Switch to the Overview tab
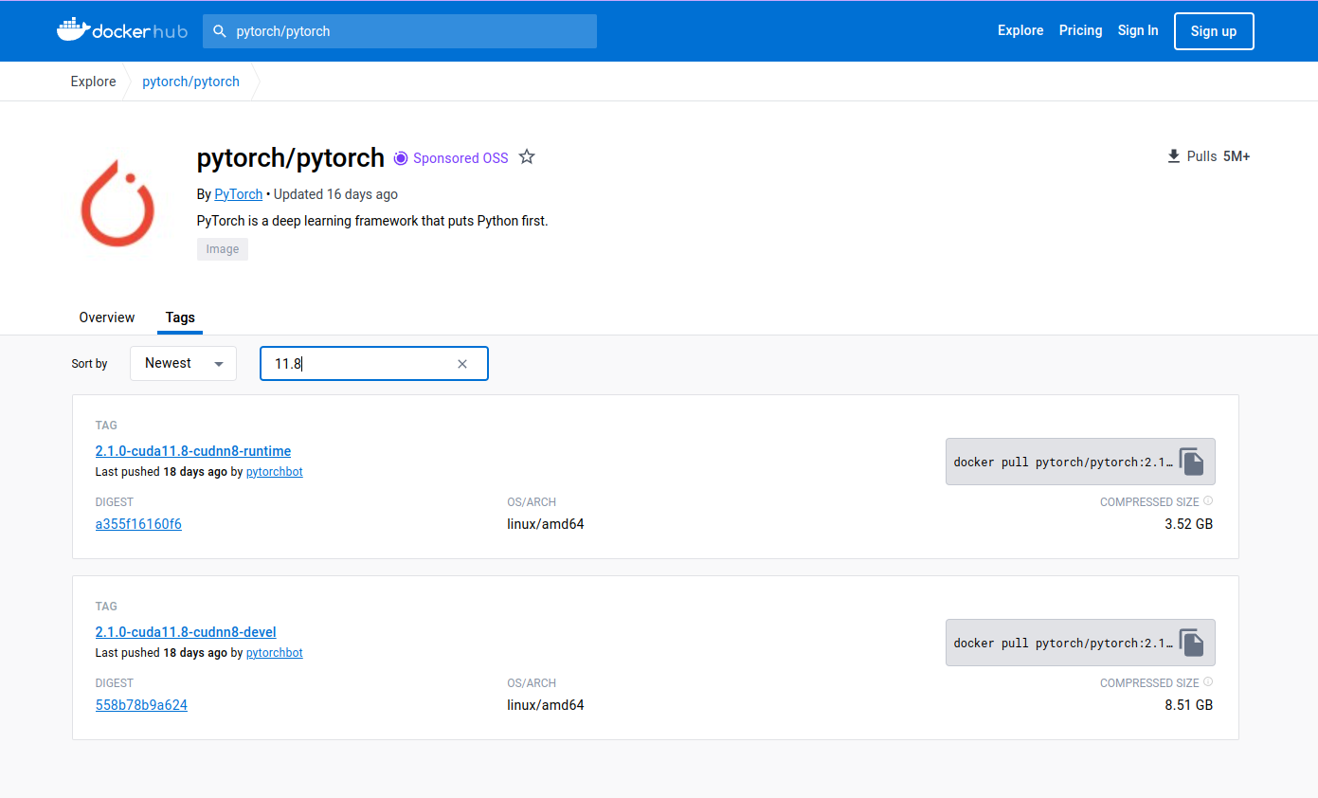The image size is (1318, 798). click(107, 317)
